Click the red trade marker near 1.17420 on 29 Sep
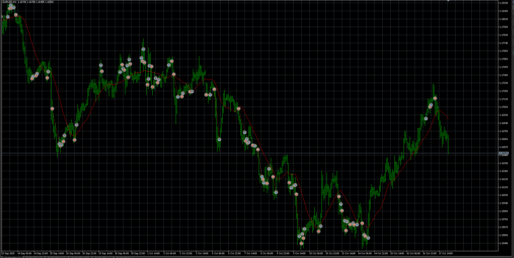The height and width of the screenshot is (258, 514). [102, 71]
